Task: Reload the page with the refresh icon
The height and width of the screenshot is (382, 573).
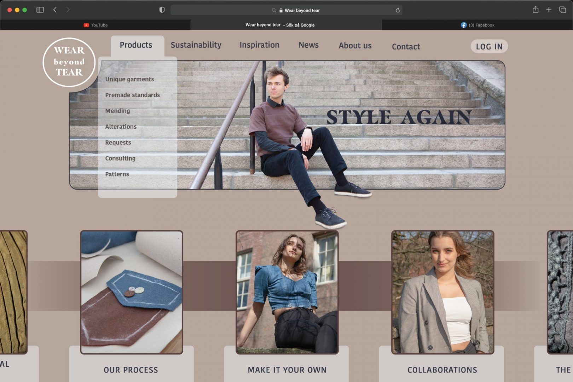Action: point(398,10)
